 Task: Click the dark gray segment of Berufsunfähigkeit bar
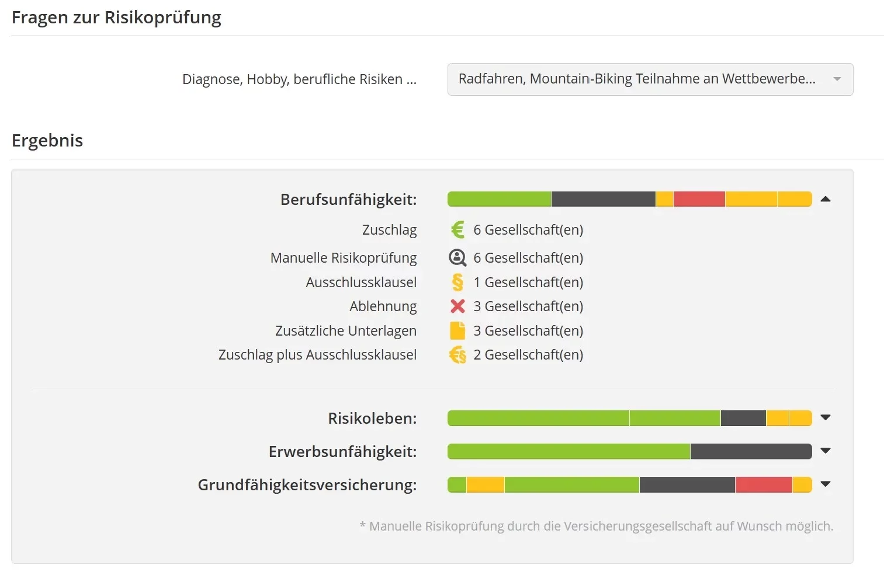click(603, 199)
